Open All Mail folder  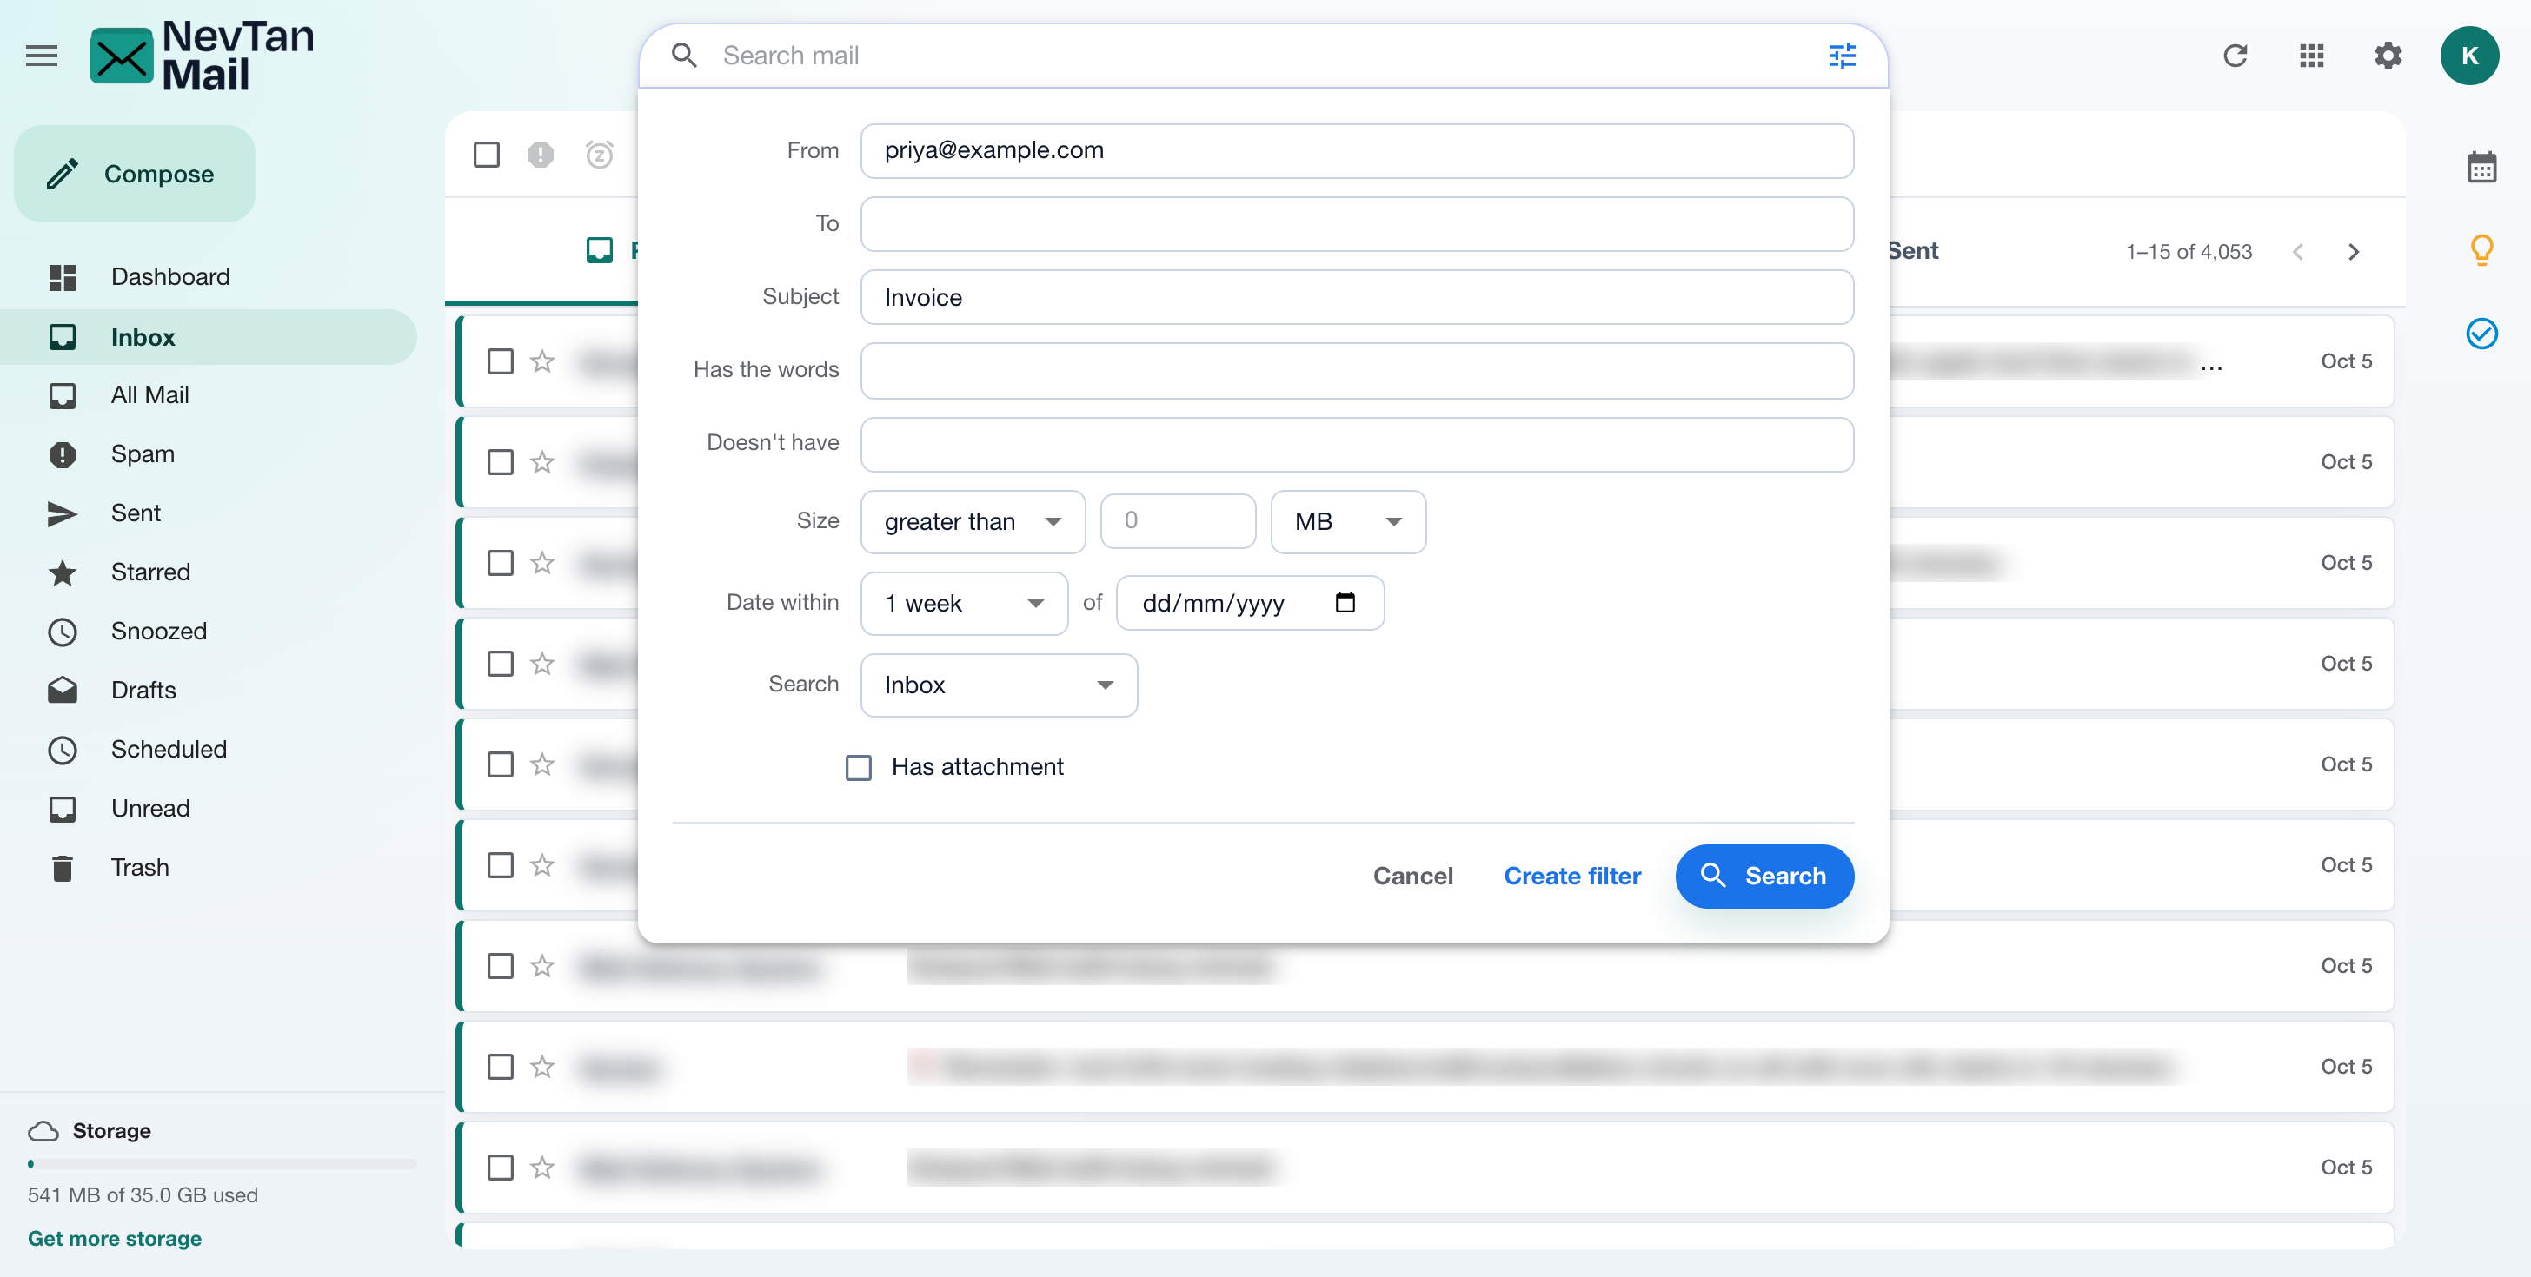[209, 395]
